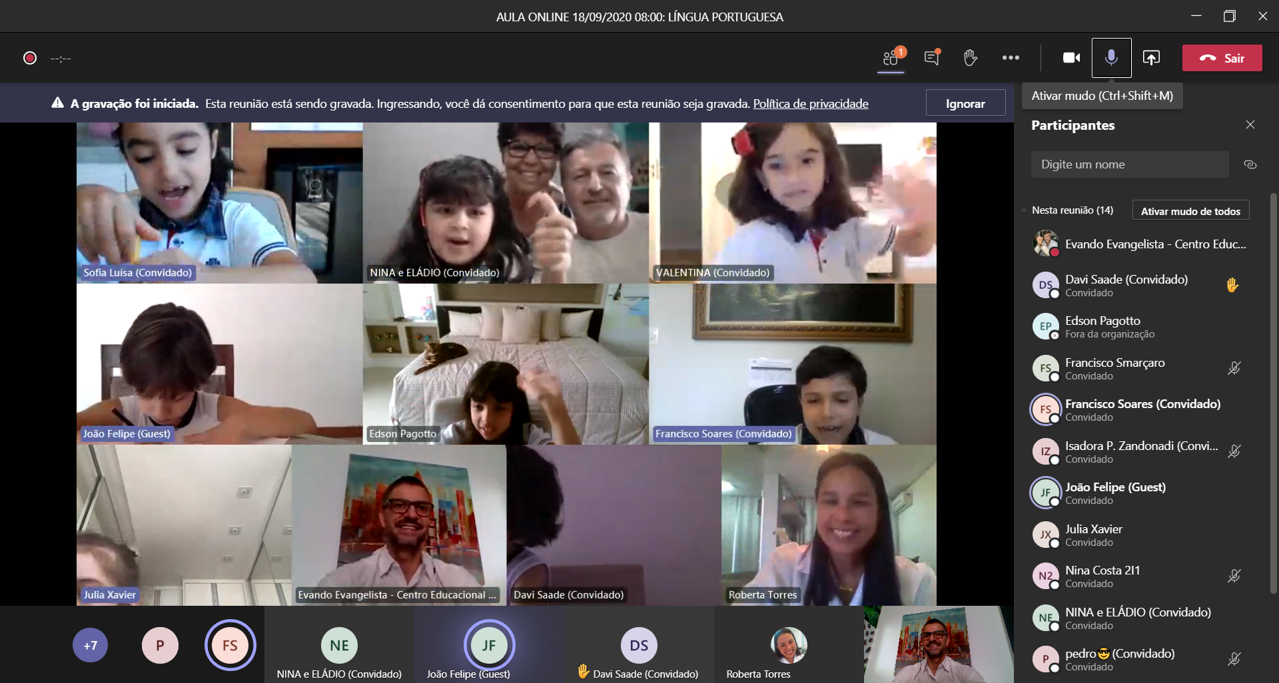Click your self-view video preview
Screen dimensions: 1279x683
tap(939, 644)
